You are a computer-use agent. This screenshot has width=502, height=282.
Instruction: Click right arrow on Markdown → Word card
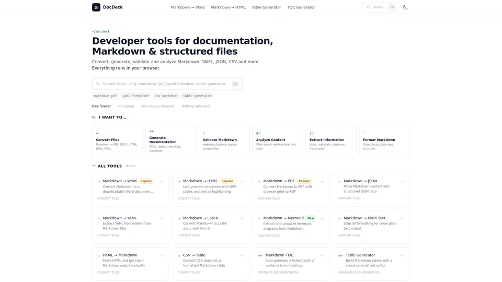point(162,181)
